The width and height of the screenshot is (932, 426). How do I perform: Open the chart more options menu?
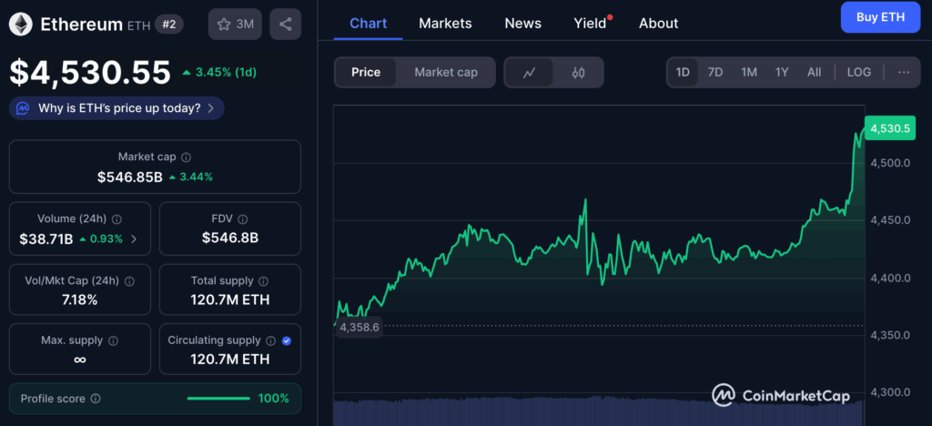(x=903, y=72)
